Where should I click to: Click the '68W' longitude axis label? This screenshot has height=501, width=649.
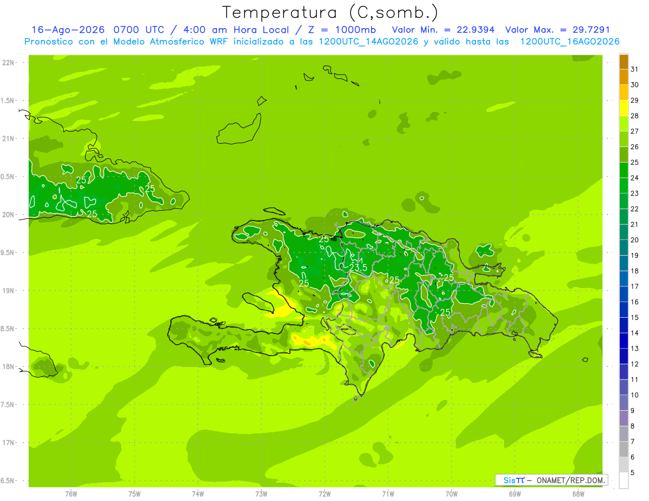pos(578,493)
